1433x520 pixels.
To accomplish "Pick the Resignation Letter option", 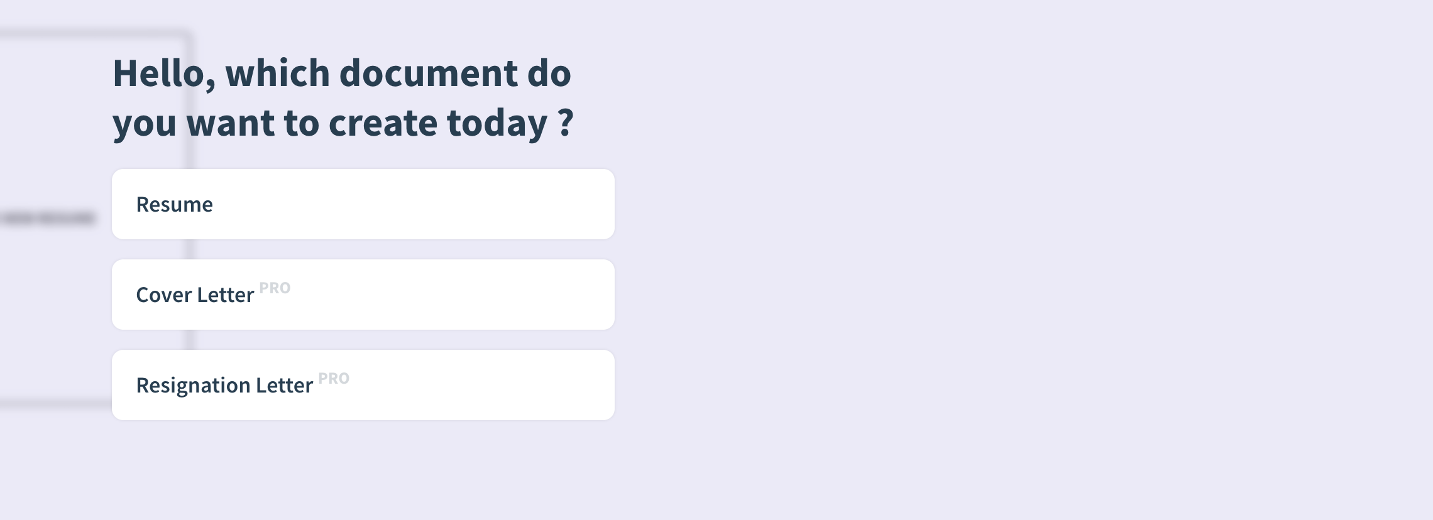I will (x=363, y=385).
